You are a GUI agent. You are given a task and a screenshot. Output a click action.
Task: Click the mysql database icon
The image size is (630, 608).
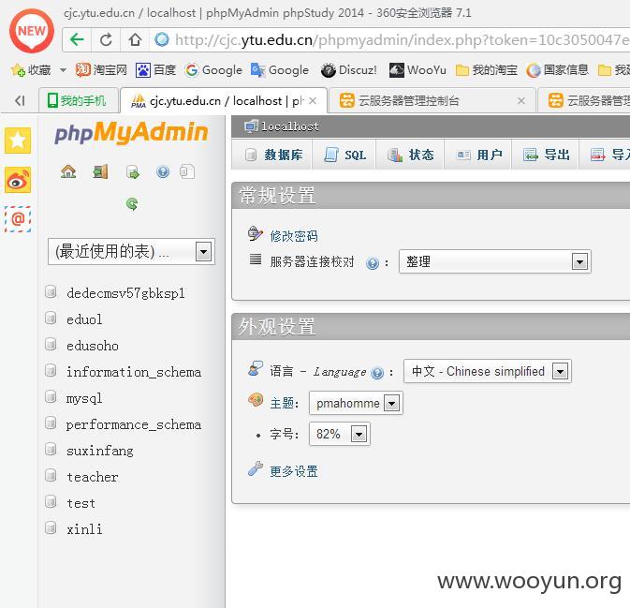pyautogui.click(x=51, y=396)
